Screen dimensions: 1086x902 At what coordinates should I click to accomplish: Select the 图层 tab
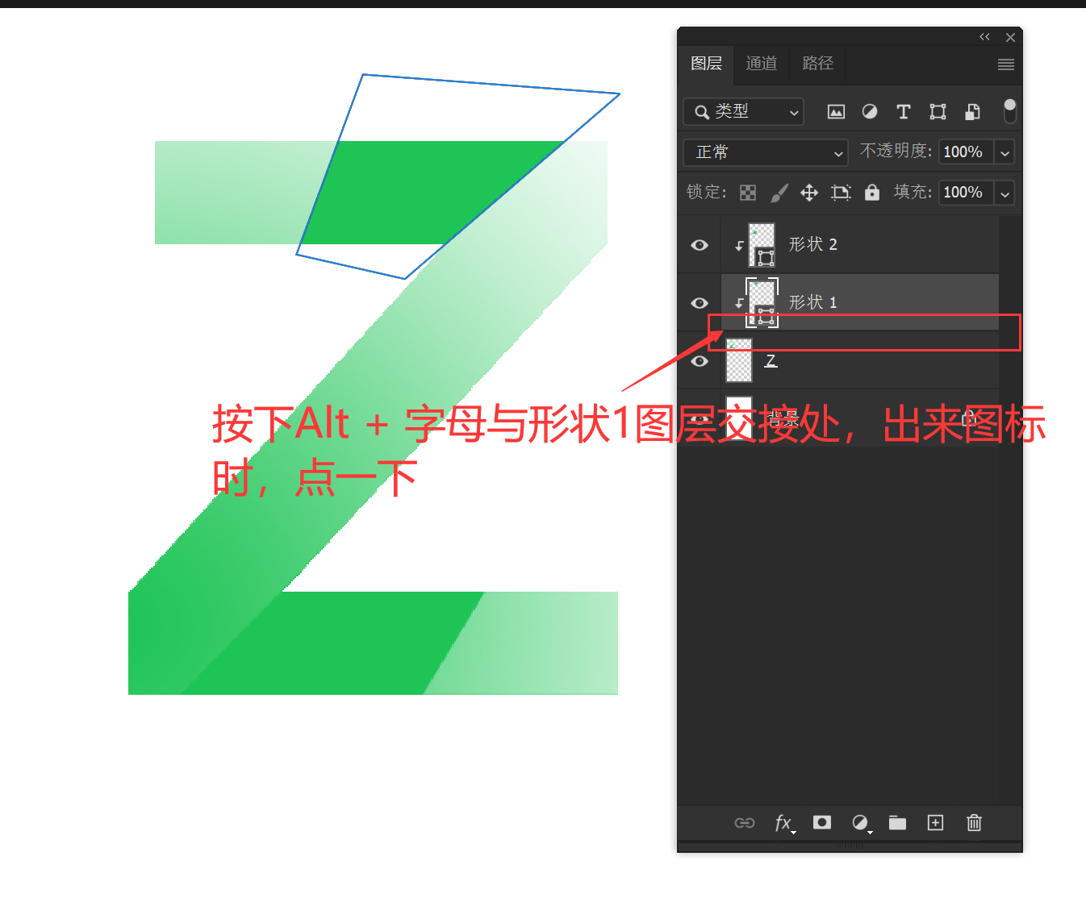(x=706, y=64)
